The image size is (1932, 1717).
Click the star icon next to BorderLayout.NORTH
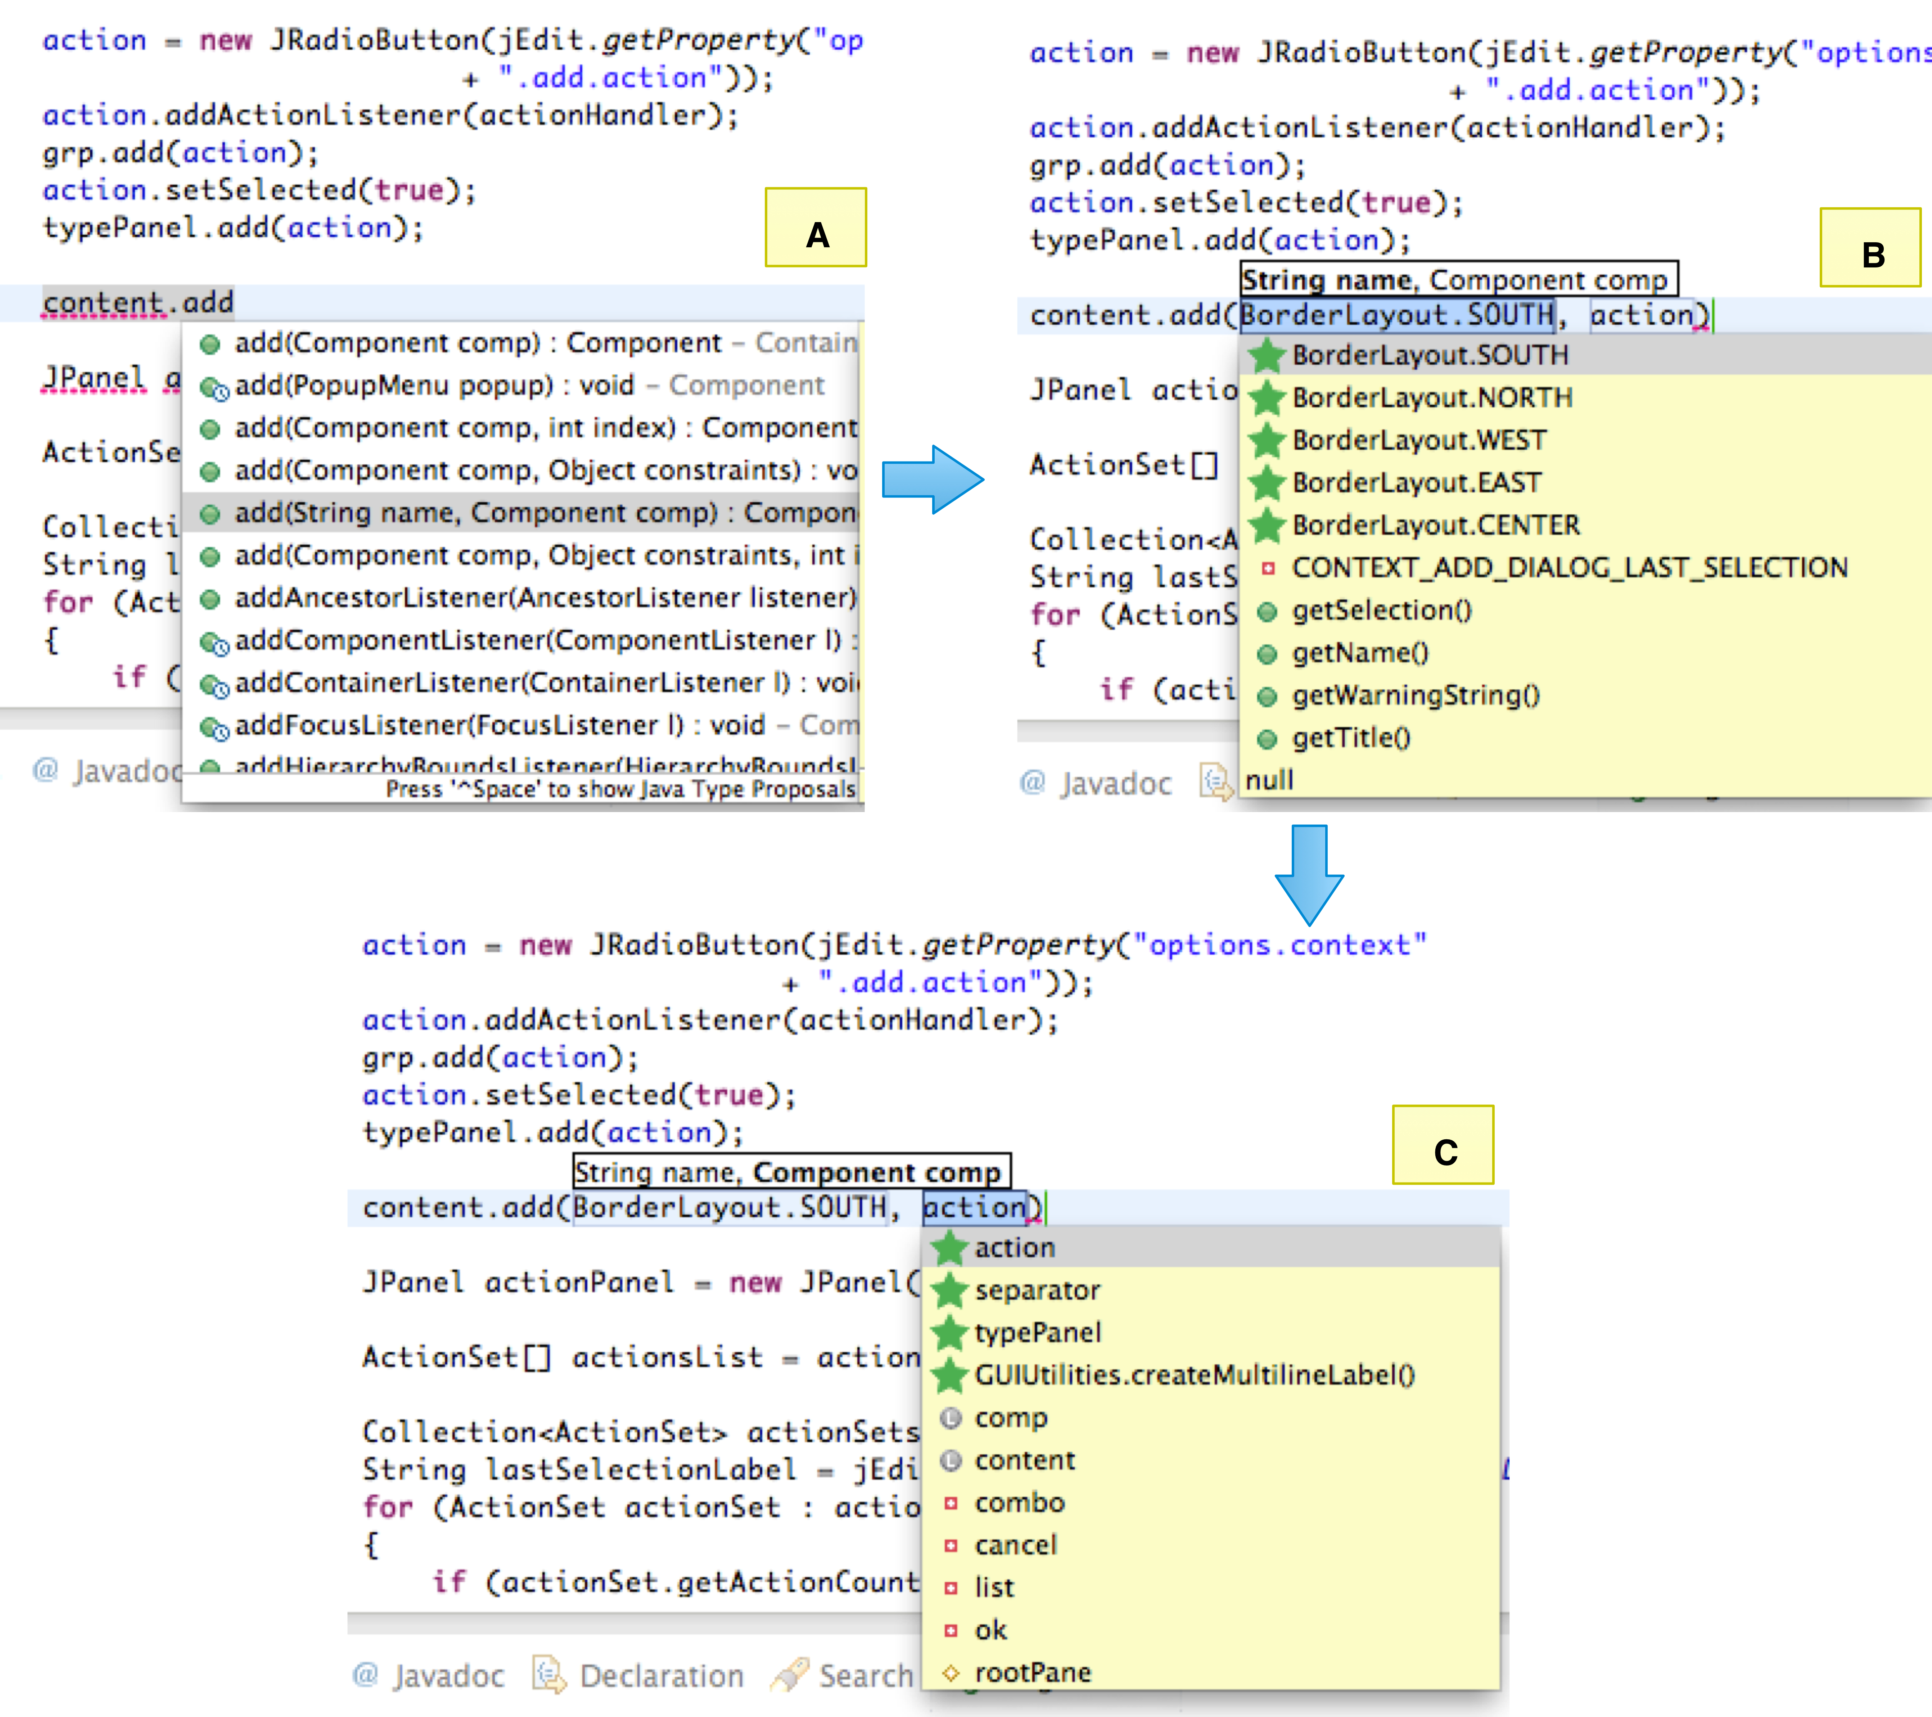[1267, 398]
